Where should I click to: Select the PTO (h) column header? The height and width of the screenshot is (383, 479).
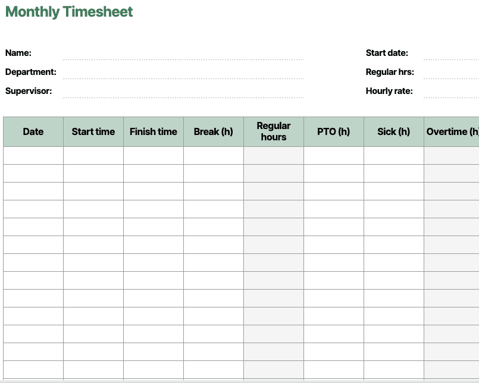[334, 132]
